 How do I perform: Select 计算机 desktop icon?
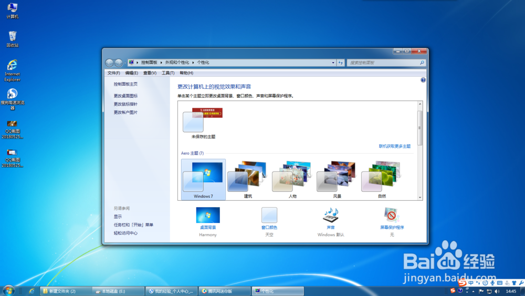[13, 11]
